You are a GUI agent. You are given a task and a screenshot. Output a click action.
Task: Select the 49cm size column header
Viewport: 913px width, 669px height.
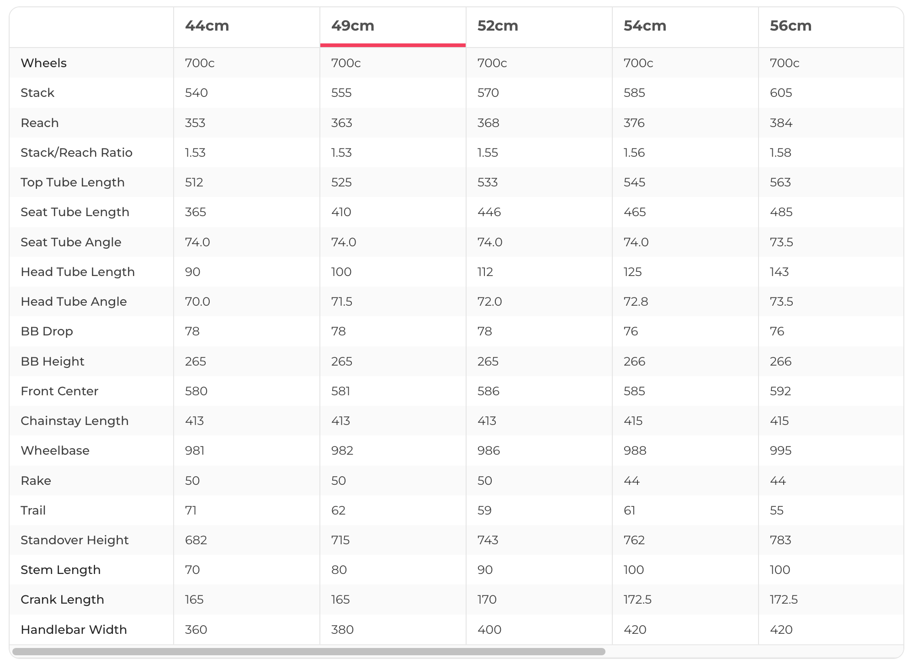[353, 26]
